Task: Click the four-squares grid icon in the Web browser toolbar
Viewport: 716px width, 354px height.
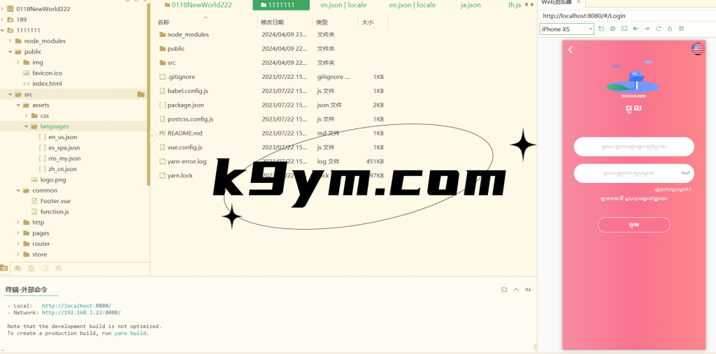Action: pos(681,29)
